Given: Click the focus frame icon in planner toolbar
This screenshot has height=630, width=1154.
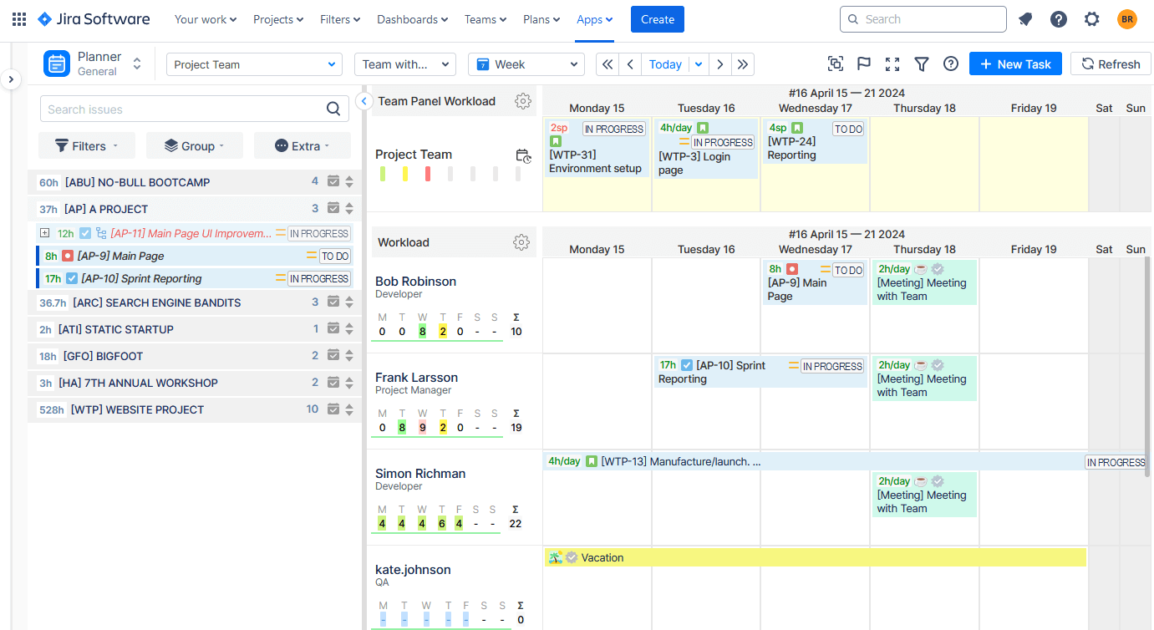Looking at the screenshot, I should (x=836, y=64).
